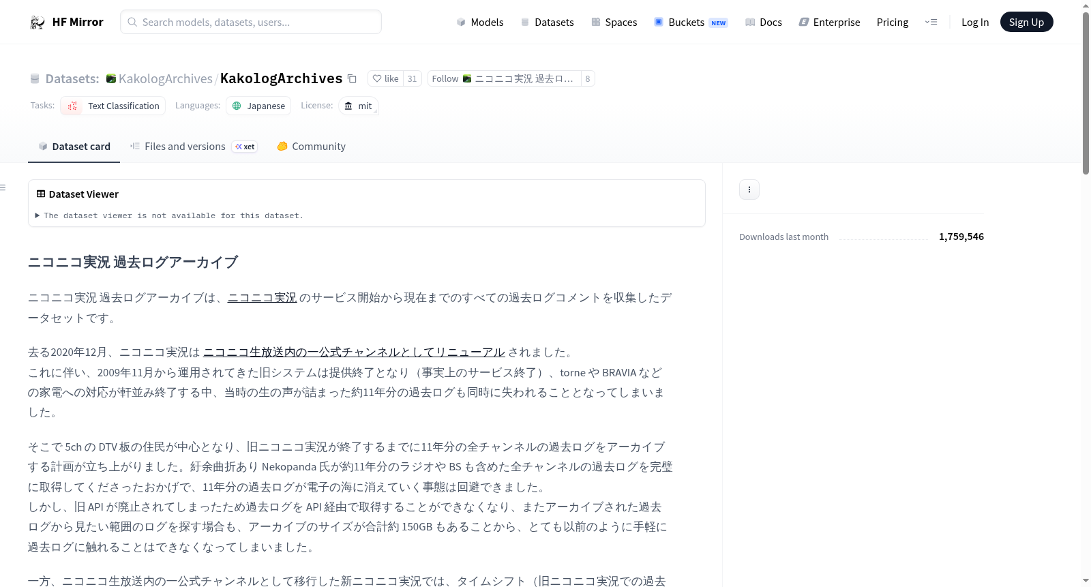The height and width of the screenshot is (587, 1091).
Task: Open the Docs nav item
Action: coord(764,22)
